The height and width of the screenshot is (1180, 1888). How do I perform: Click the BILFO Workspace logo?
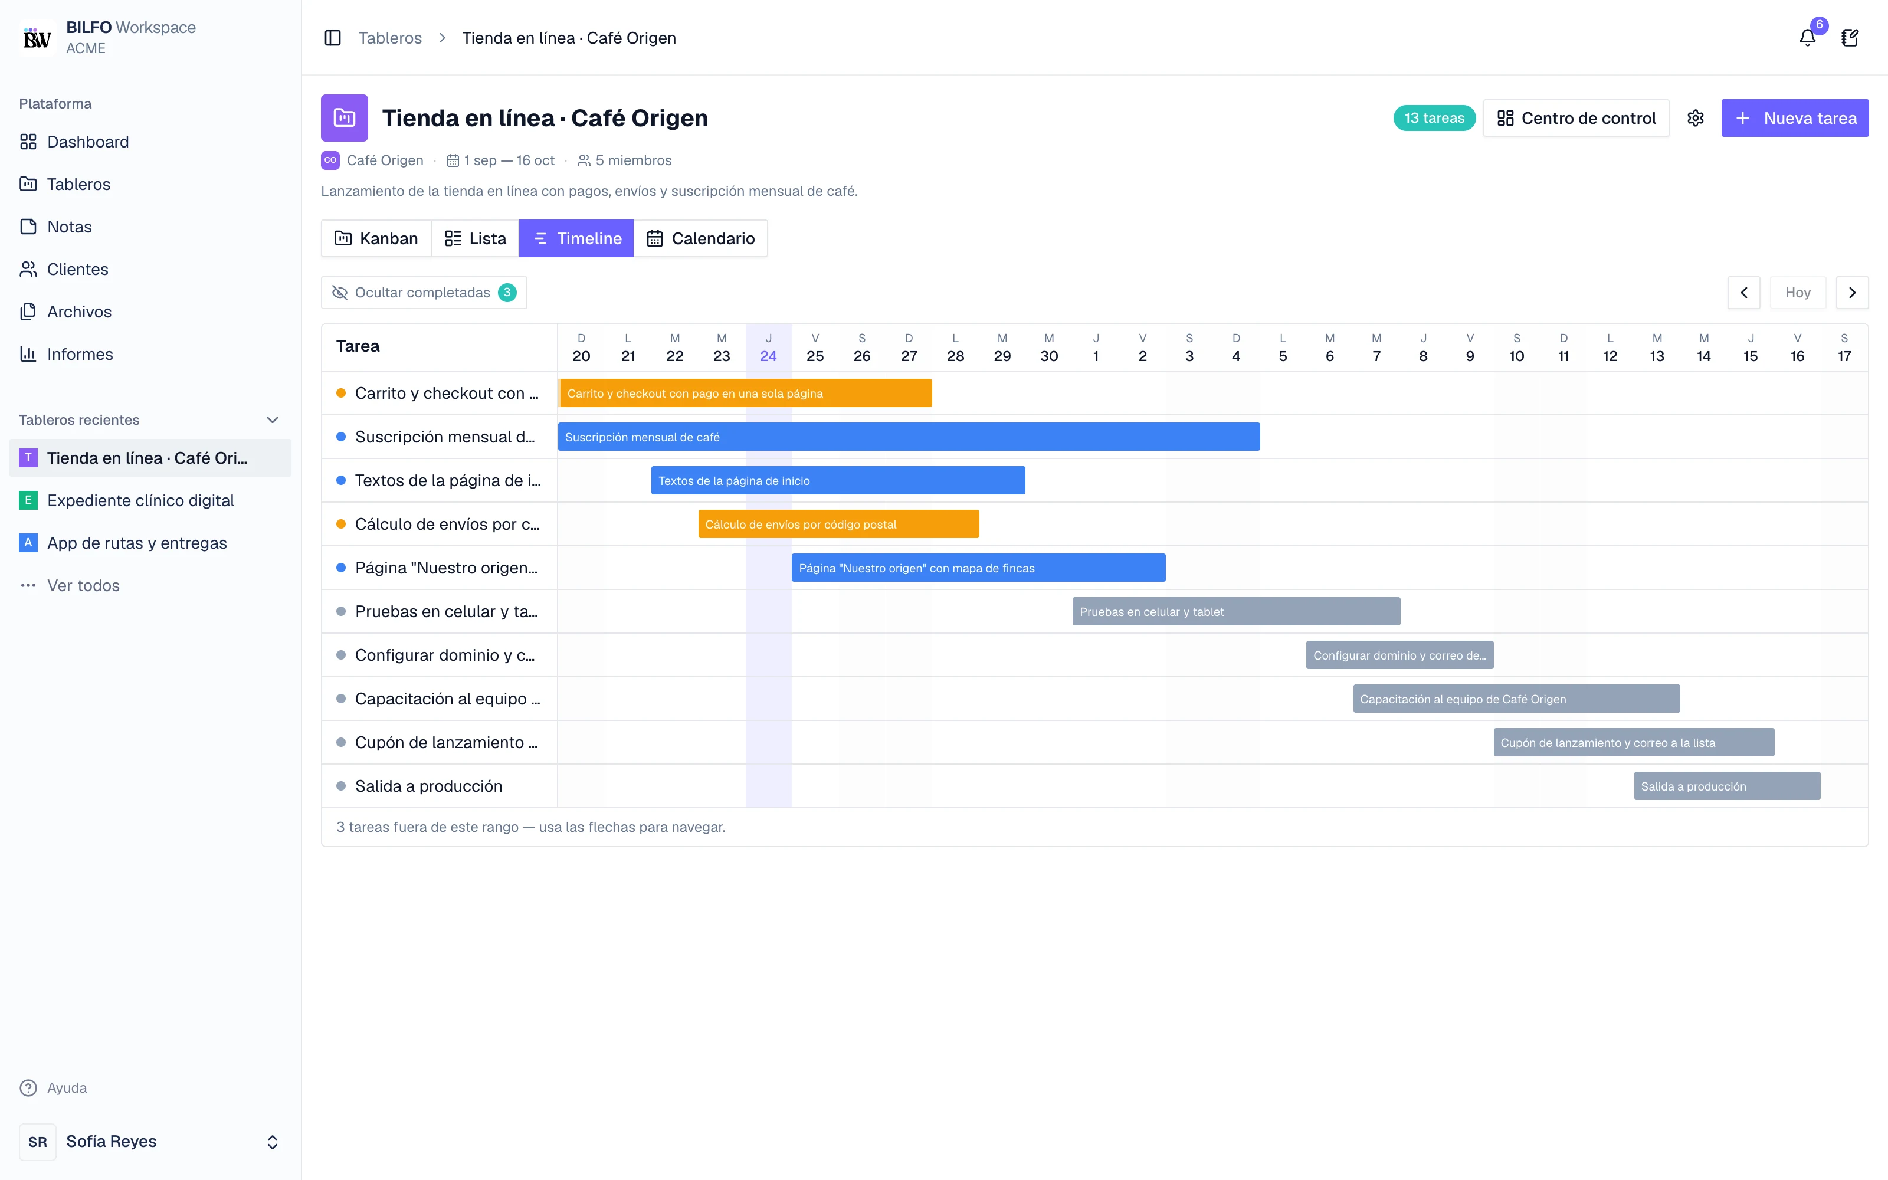pos(37,37)
